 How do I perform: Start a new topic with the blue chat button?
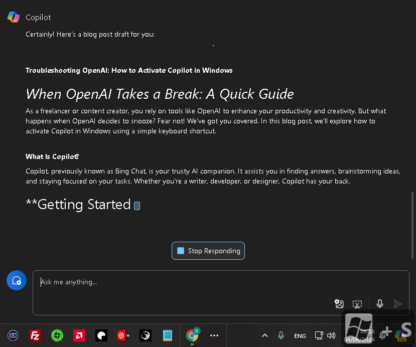(x=17, y=280)
